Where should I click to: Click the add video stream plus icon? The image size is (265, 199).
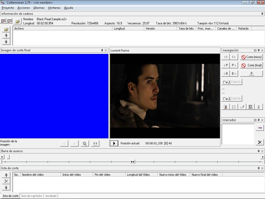tap(3, 21)
